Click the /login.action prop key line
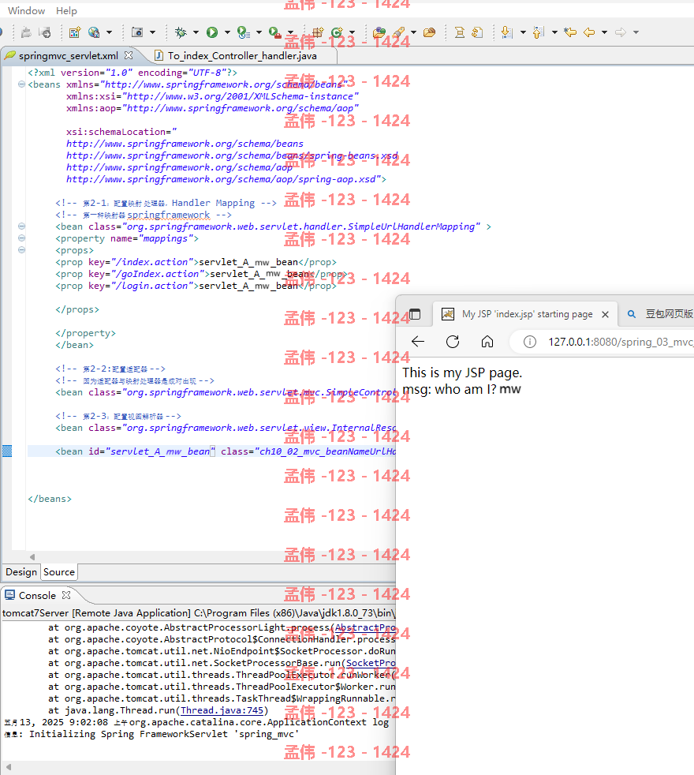The width and height of the screenshot is (694, 775). 196,286
